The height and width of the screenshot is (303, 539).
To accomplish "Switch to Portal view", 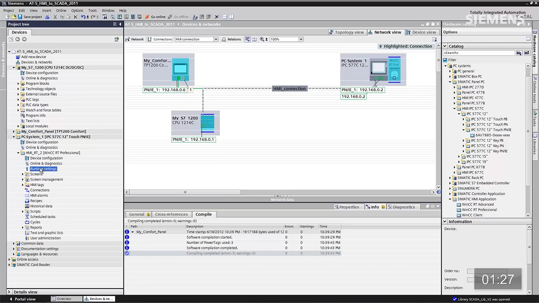I will 22,299.
